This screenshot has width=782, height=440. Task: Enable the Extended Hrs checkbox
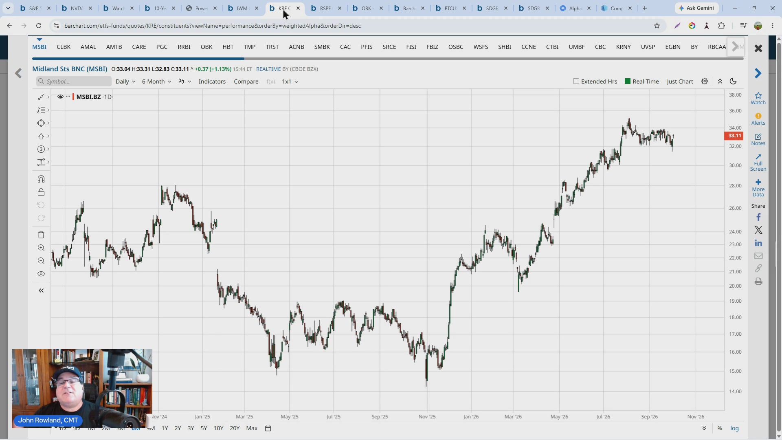coord(576,81)
